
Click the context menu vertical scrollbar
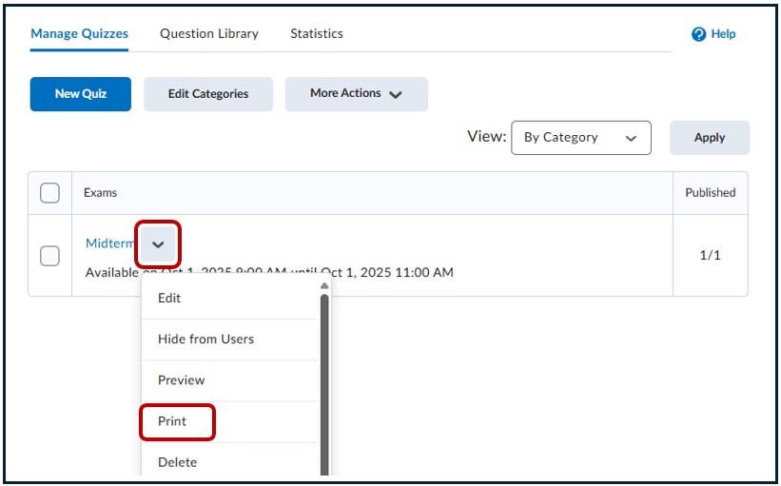tap(324, 380)
